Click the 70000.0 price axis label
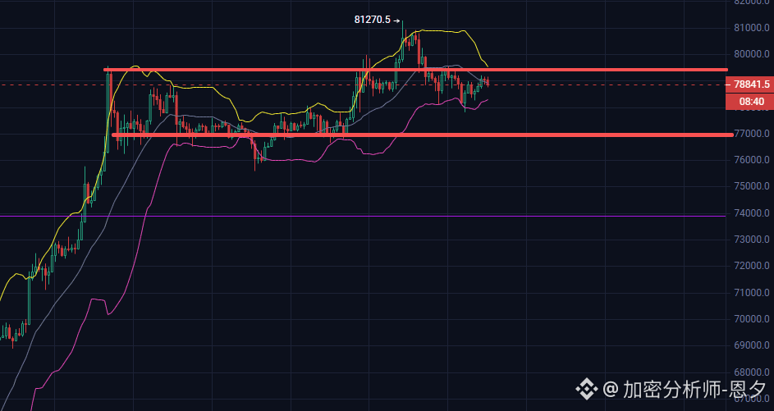774x411 pixels. (751, 319)
